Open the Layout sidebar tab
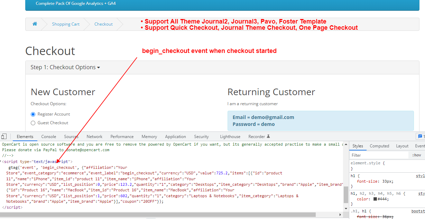The image size is (425, 219). tap(402, 146)
